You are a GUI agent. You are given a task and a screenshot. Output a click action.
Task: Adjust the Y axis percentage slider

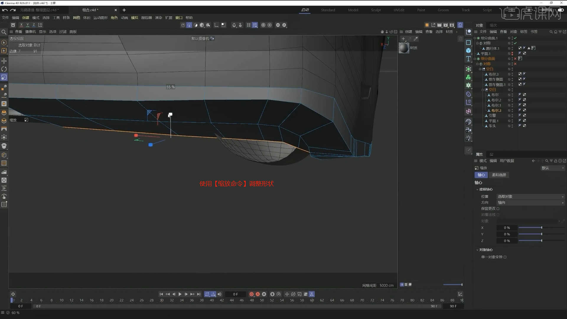tap(542, 234)
